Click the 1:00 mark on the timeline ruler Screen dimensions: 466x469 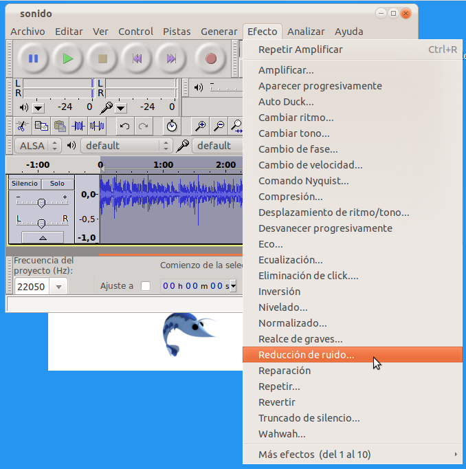[x=163, y=165]
